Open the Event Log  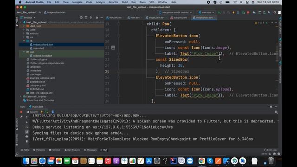pos(270,150)
